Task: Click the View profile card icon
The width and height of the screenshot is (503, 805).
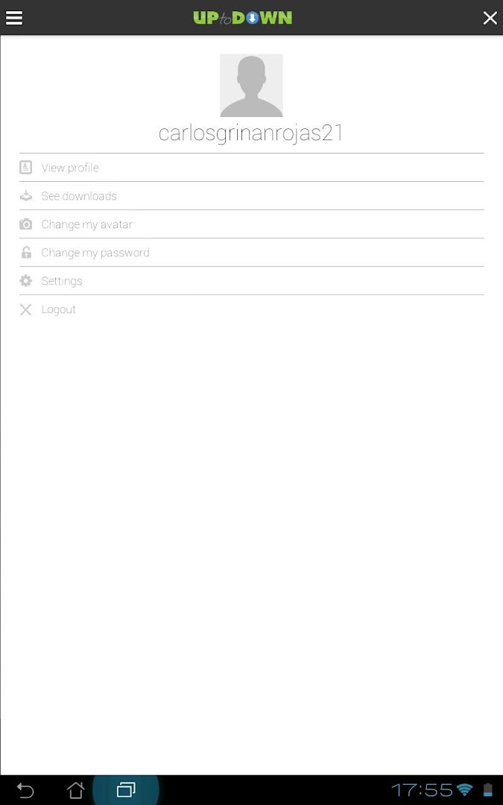Action: point(26,168)
